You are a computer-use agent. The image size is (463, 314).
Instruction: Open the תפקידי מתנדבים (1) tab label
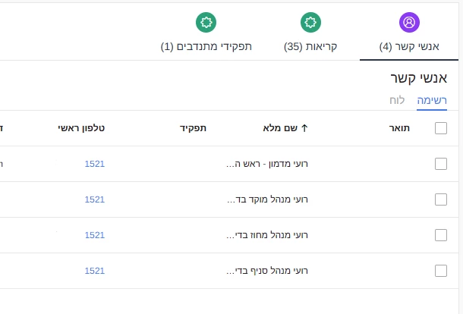[206, 46]
